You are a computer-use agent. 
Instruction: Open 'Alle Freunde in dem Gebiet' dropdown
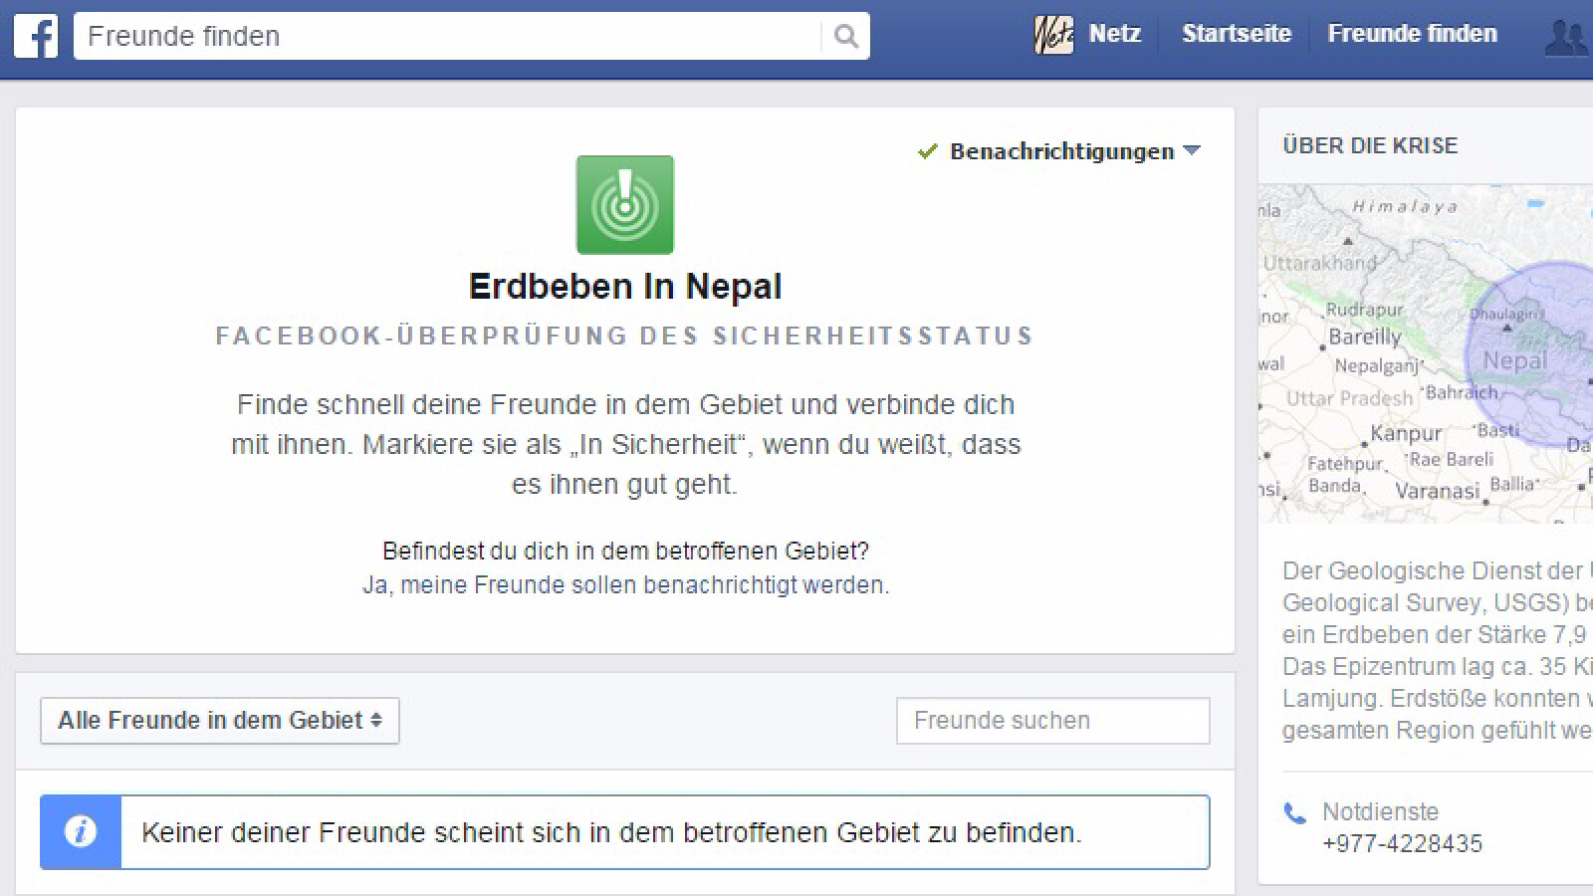point(219,721)
